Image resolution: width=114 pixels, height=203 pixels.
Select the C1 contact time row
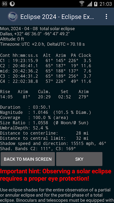point(46,61)
